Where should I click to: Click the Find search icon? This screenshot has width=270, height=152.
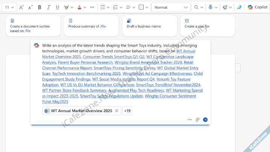pos(196,7)
